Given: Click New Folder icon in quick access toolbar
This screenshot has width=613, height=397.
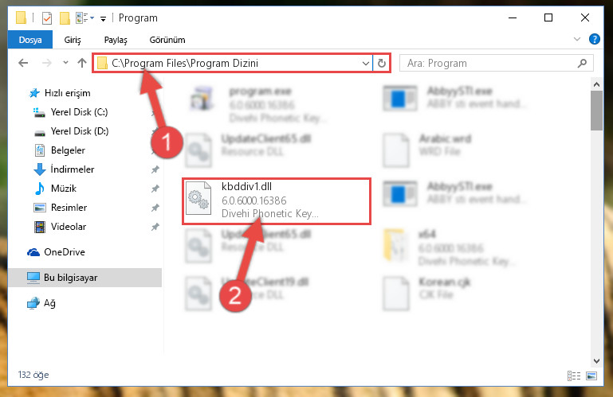Looking at the screenshot, I should [65, 18].
